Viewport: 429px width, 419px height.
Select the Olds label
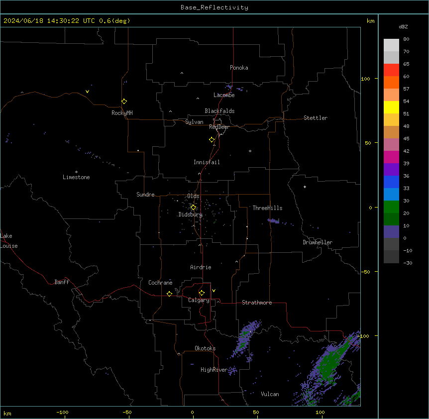193,196
